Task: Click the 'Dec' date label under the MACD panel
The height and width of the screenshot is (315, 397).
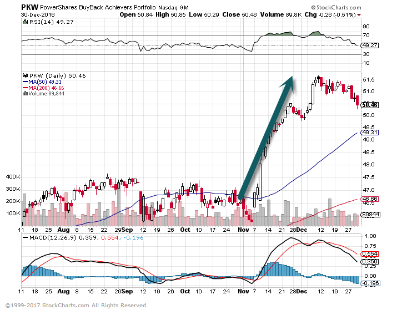Action: (x=302, y=291)
